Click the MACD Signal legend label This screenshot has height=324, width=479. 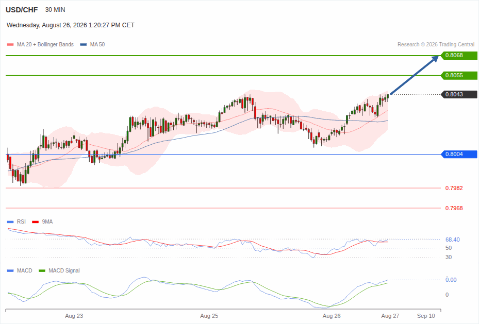coord(64,270)
